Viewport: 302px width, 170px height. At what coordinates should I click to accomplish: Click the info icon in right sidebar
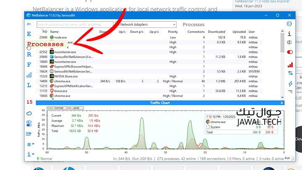click(x=289, y=34)
